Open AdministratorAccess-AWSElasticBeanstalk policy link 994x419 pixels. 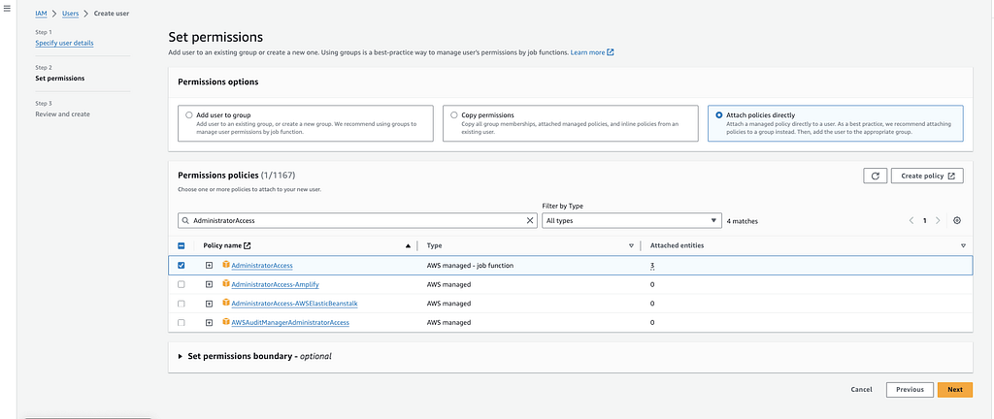click(295, 304)
